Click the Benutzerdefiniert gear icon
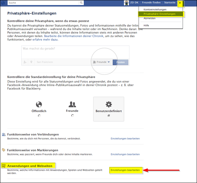The image size is (197, 183). coord(109,104)
